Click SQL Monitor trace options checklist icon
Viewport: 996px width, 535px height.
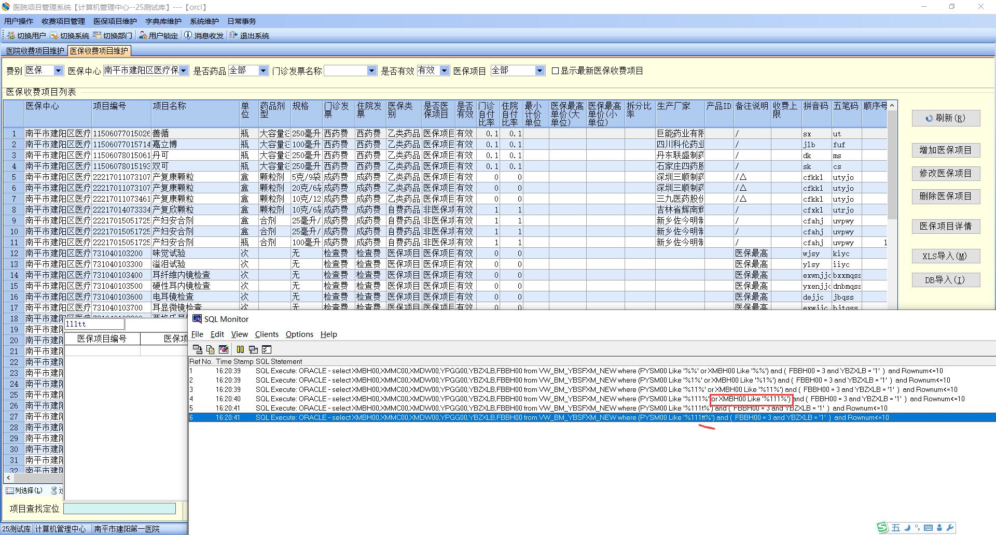[x=267, y=349]
